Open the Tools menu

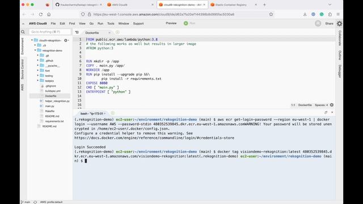click(111, 24)
